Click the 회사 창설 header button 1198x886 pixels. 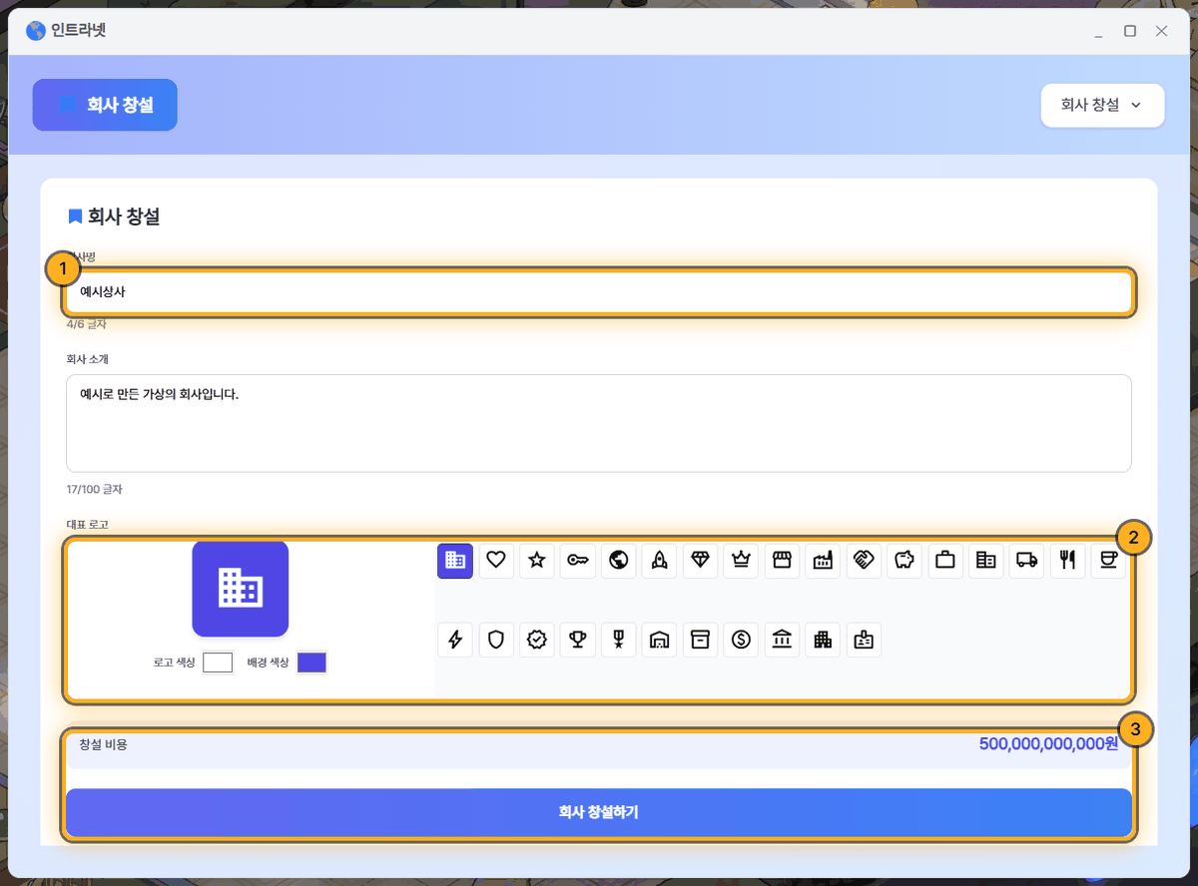(105, 105)
